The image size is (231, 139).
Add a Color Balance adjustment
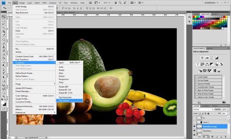207,64
